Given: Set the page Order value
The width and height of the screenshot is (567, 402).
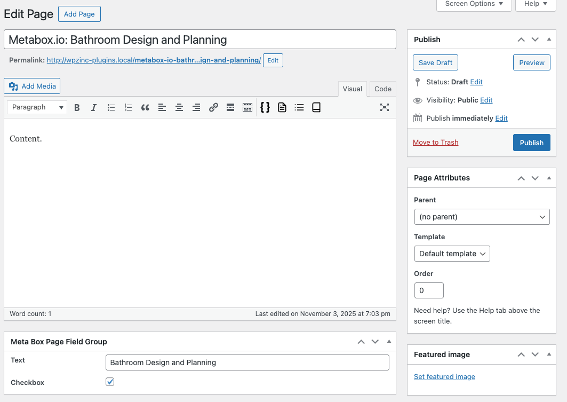Looking at the screenshot, I should pyautogui.click(x=429, y=290).
